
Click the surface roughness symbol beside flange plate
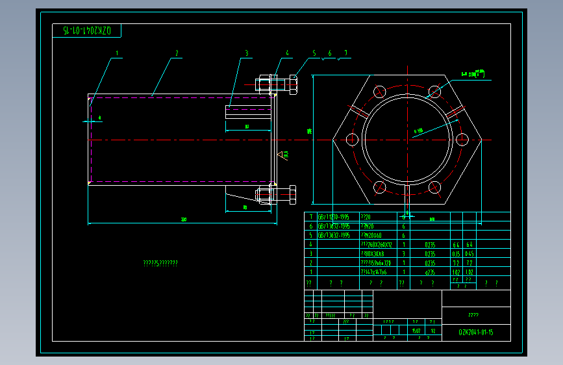[x=283, y=155]
